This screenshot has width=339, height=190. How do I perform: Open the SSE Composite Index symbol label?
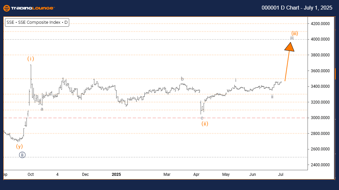point(37,22)
